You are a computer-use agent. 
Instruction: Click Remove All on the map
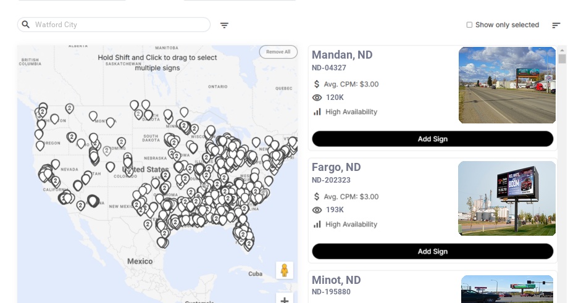click(278, 52)
